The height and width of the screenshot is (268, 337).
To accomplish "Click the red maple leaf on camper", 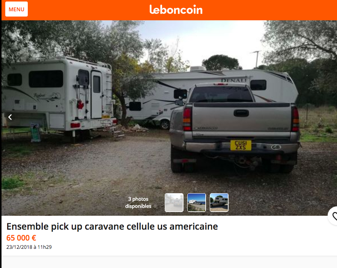I will click(80, 105).
